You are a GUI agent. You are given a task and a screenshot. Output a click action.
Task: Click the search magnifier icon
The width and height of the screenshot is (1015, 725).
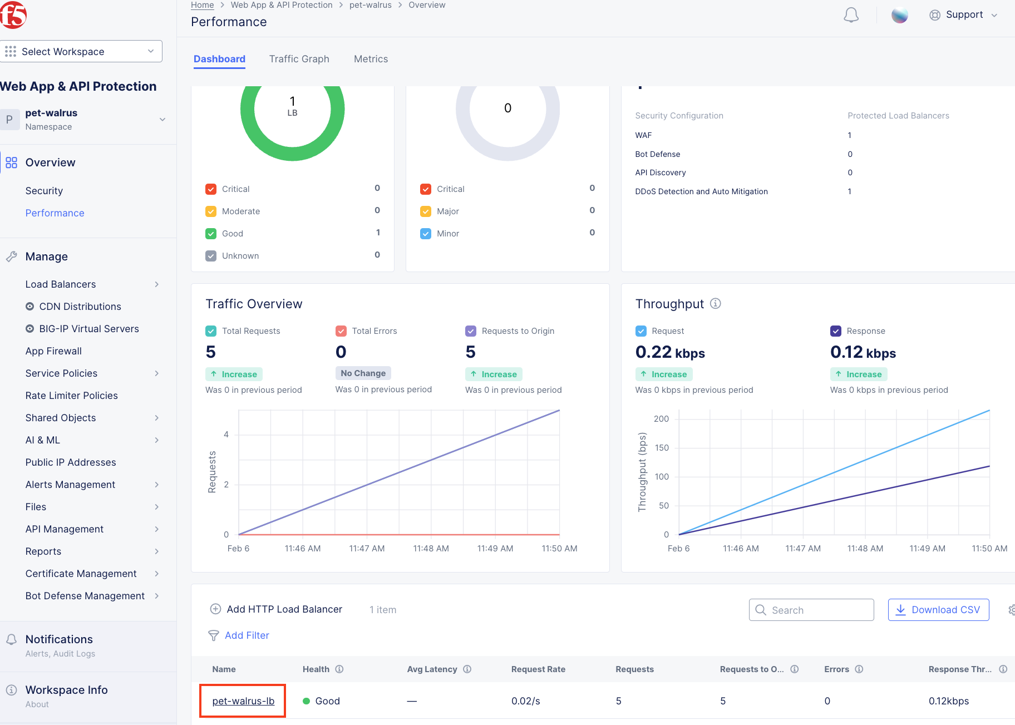pos(760,610)
